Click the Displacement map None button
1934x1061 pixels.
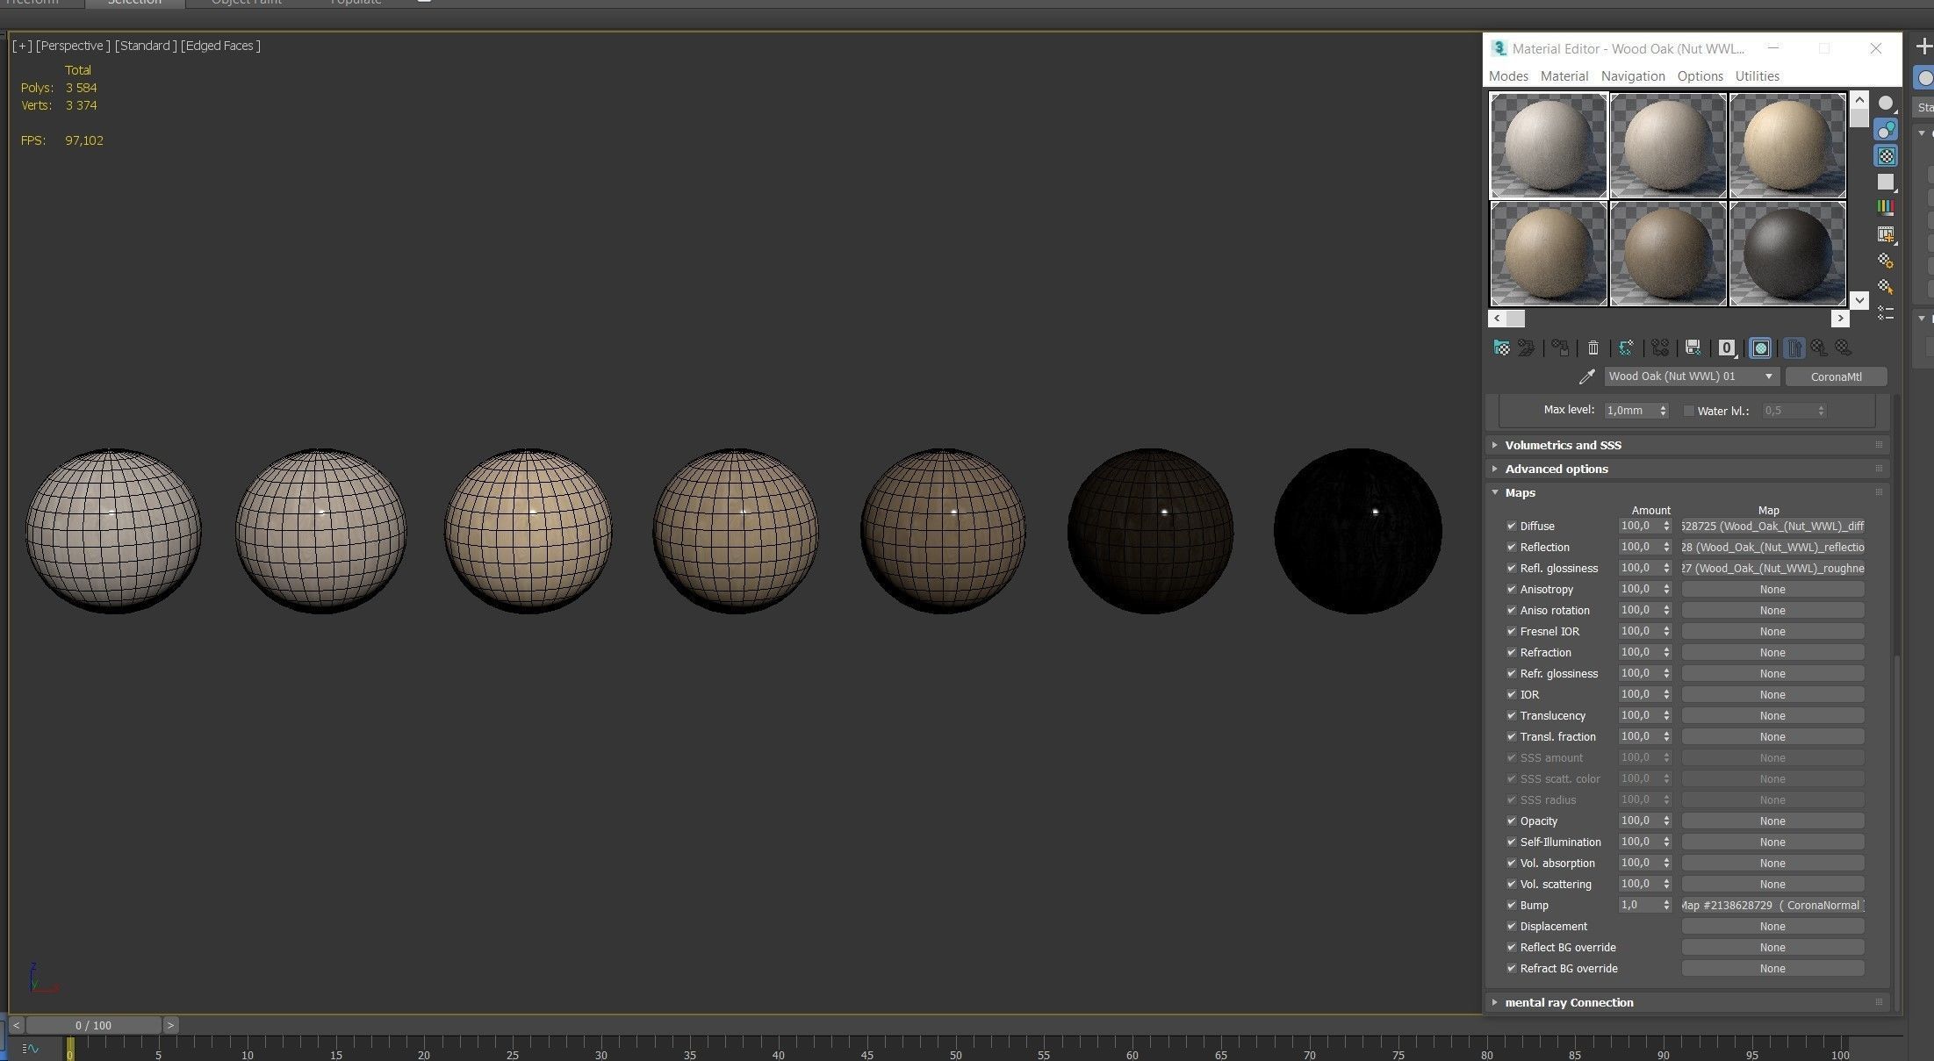1772,927
